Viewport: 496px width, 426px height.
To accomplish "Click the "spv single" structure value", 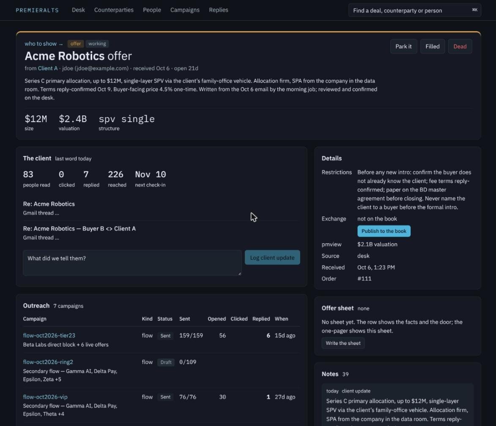I will 126,119.
